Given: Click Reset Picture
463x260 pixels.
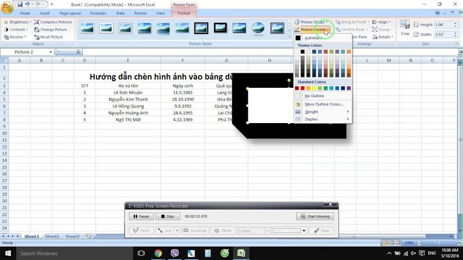Looking at the screenshot, I should pyautogui.click(x=49, y=37).
